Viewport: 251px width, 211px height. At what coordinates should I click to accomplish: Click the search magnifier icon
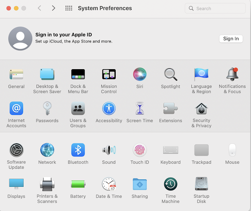click(191, 8)
